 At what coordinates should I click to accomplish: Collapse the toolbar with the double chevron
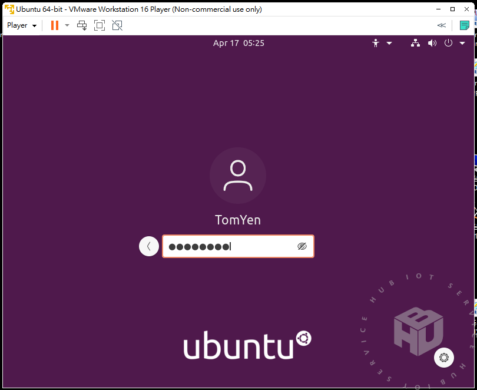point(442,25)
